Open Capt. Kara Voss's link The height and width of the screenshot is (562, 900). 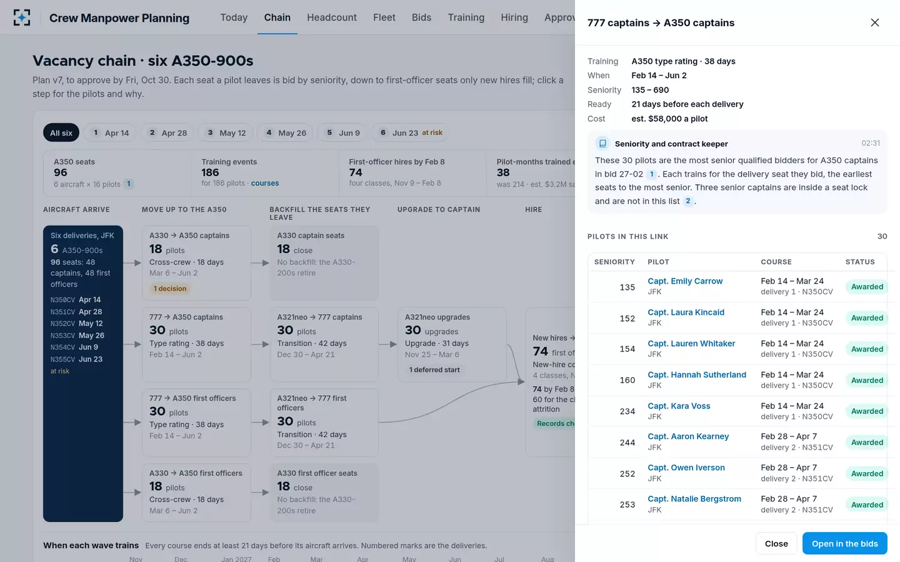point(679,406)
